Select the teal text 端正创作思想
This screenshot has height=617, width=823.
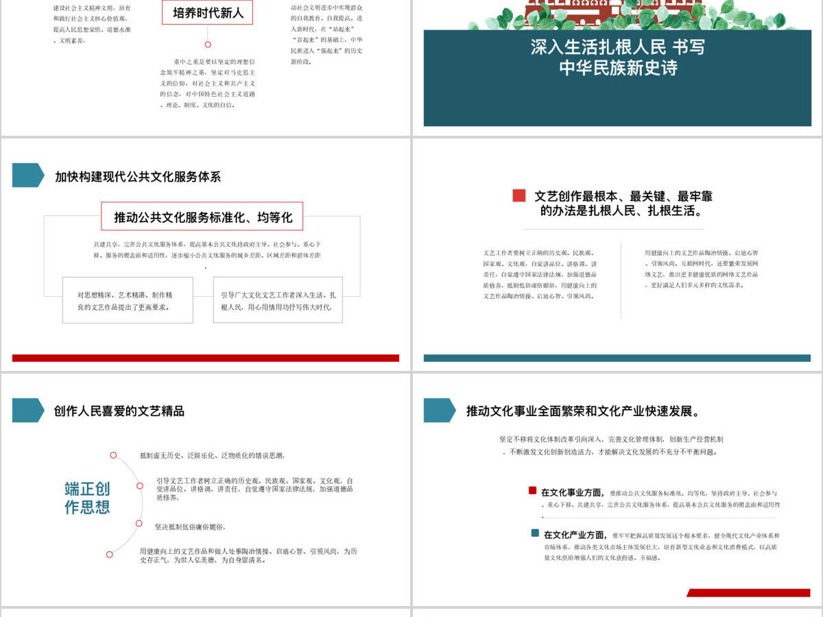87,498
